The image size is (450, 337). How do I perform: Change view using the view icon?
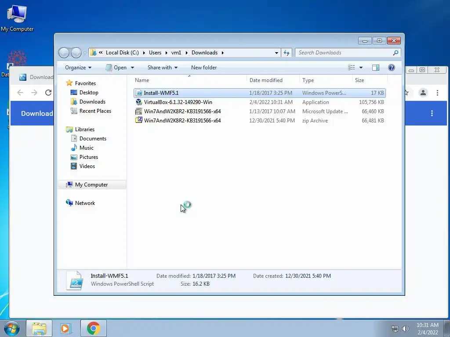pos(351,68)
